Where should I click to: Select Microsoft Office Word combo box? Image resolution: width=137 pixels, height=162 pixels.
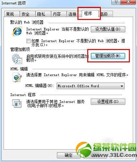[90, 86]
